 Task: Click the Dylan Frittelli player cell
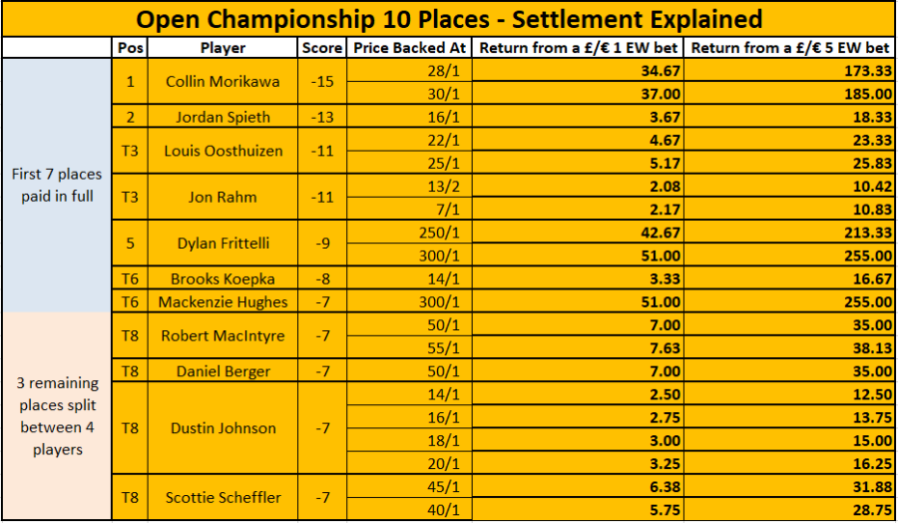point(223,244)
